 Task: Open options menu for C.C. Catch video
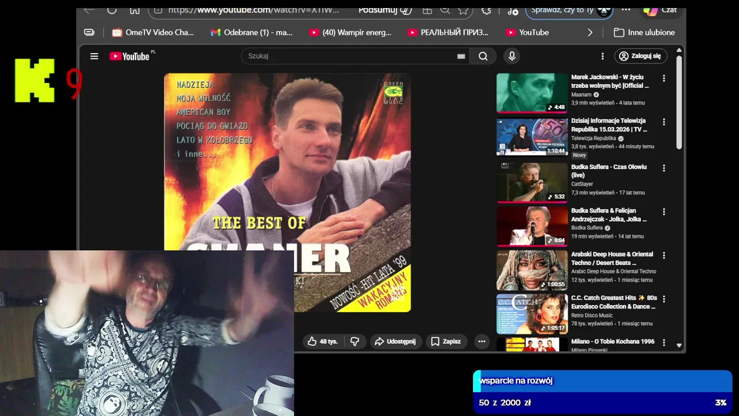[663, 299]
